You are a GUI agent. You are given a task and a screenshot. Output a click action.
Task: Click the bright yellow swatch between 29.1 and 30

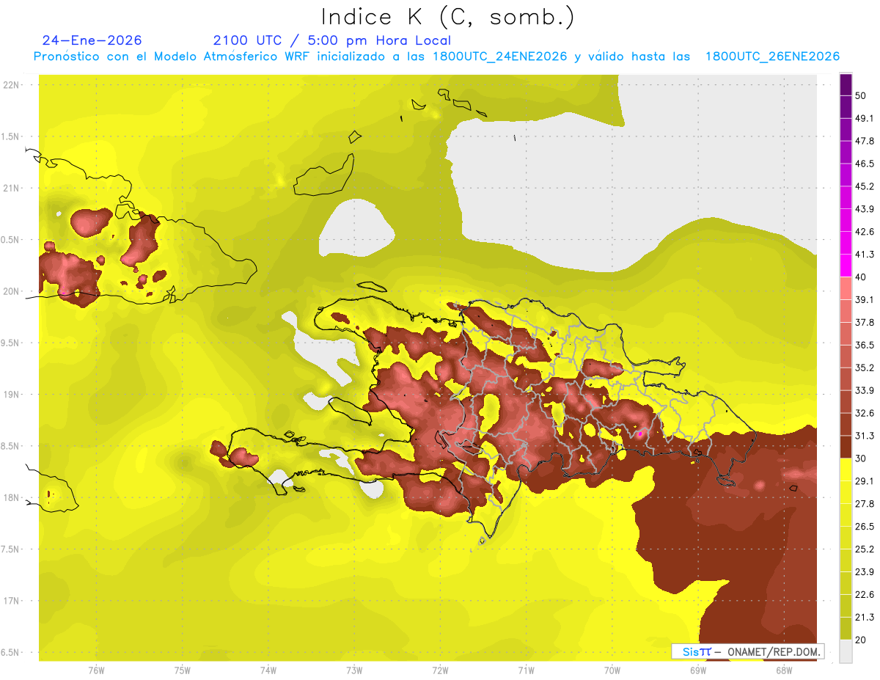846,469
